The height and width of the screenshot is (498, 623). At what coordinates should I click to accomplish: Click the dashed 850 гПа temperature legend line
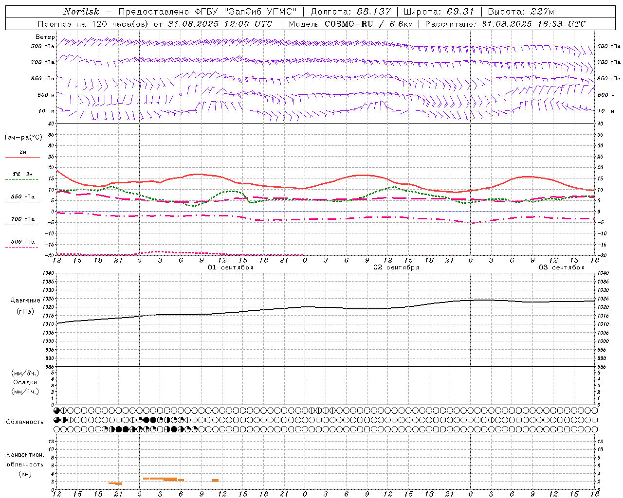[x=22, y=202]
